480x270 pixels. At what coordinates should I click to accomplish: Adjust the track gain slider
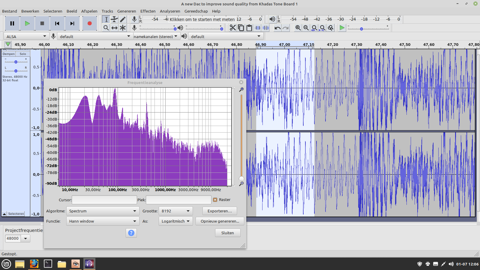pos(16,61)
